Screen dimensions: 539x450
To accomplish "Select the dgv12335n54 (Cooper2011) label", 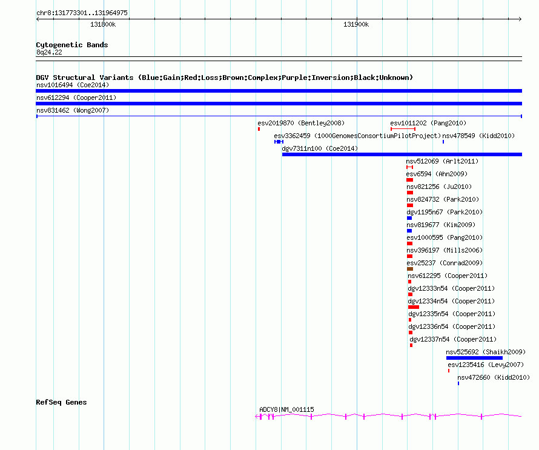I will coord(452,314).
